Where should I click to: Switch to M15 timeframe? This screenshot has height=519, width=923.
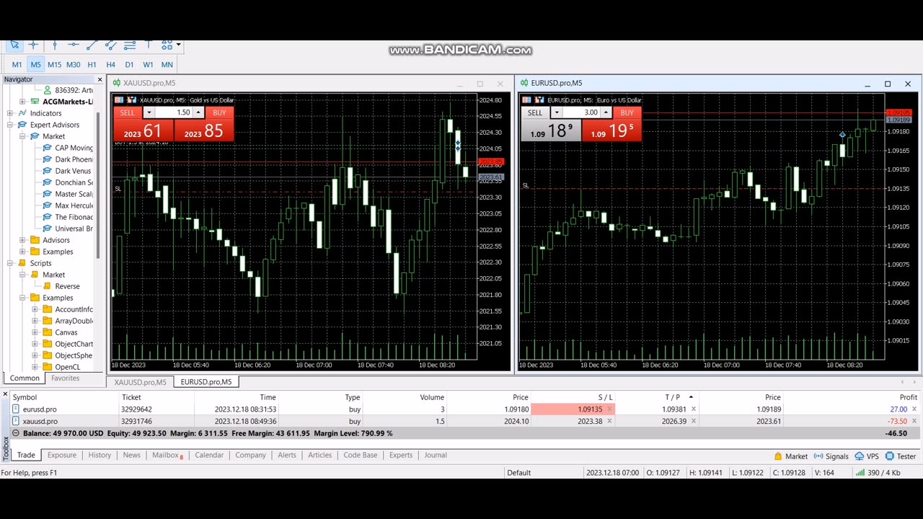click(54, 65)
